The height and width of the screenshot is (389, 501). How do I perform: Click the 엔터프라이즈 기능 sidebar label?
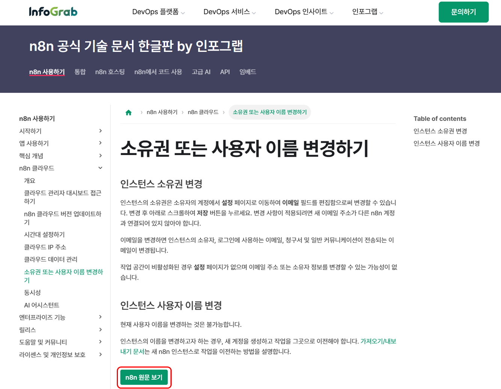(x=42, y=317)
